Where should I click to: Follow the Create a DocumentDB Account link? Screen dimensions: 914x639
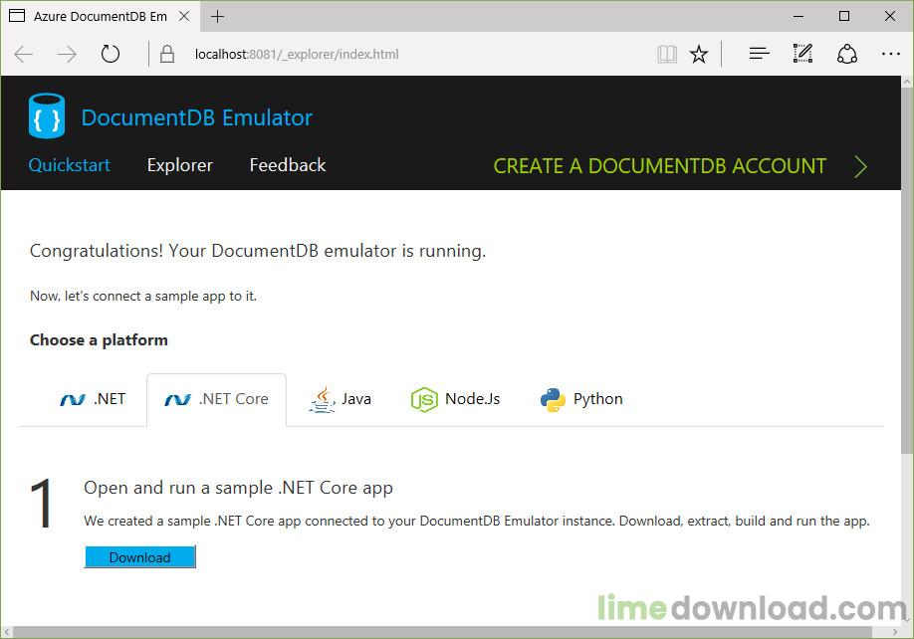coord(659,166)
